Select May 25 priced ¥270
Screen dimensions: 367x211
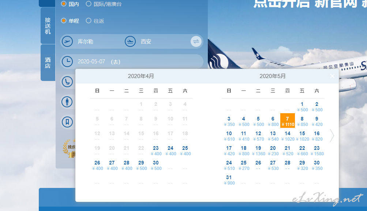point(244,165)
